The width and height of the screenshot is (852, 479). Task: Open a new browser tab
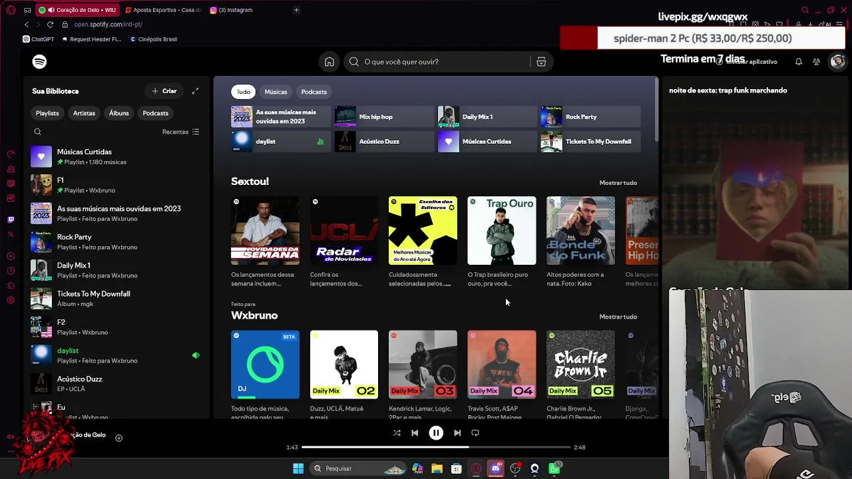point(296,10)
